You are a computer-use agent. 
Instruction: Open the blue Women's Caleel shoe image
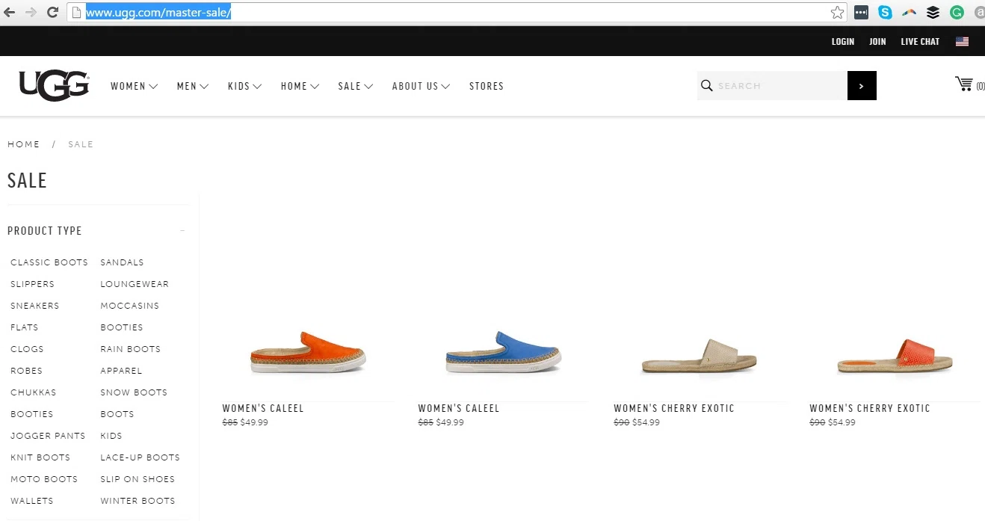504,352
